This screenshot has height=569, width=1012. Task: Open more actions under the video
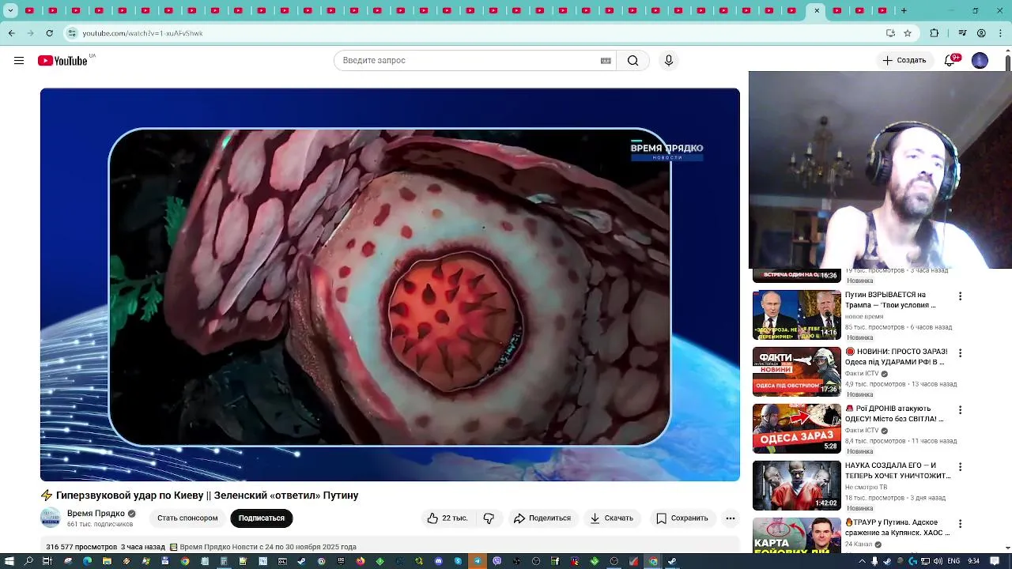(731, 518)
